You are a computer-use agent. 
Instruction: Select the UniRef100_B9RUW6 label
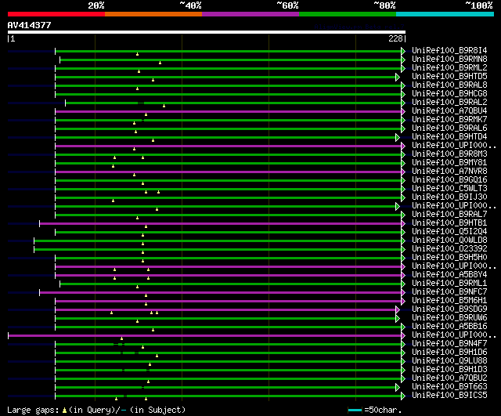pyautogui.click(x=449, y=318)
